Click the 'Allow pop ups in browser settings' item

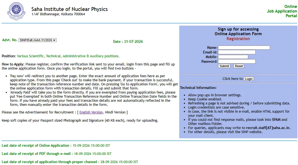215,95
